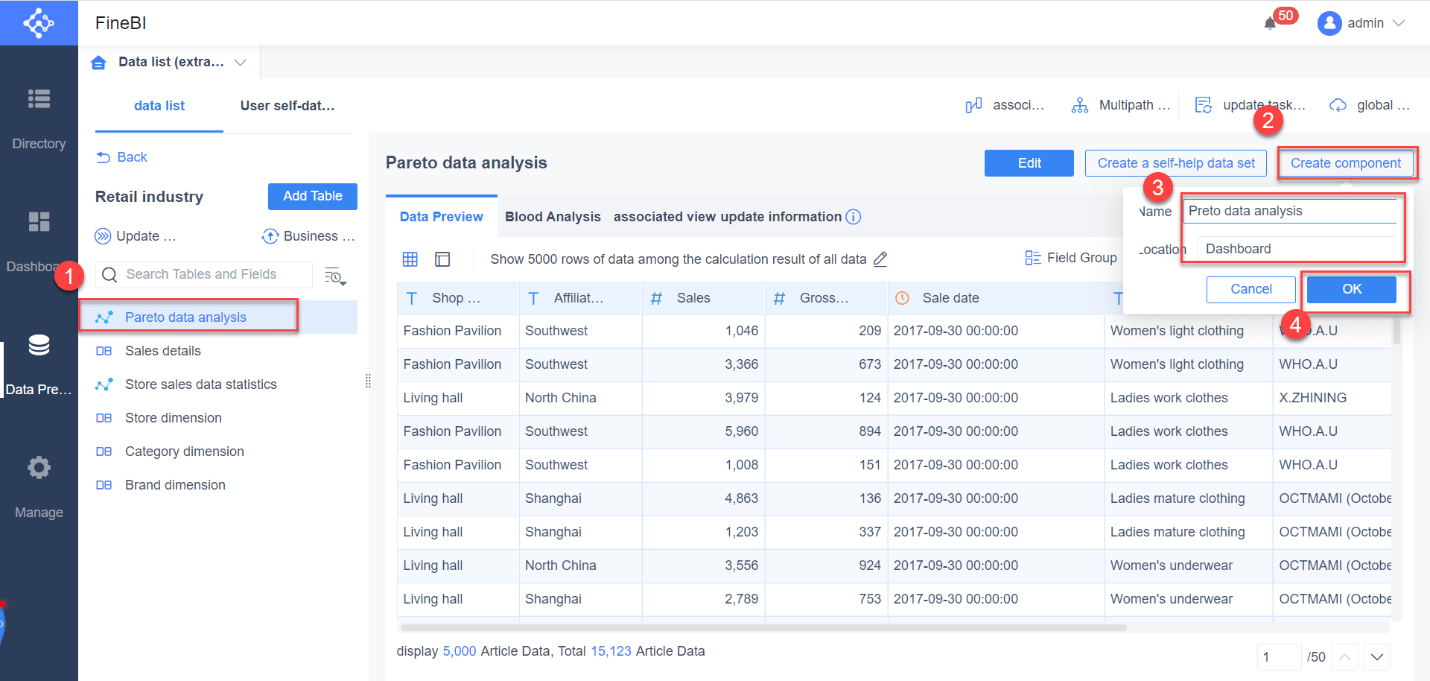
Task: Click the search magnifier icon
Action: pos(109,275)
